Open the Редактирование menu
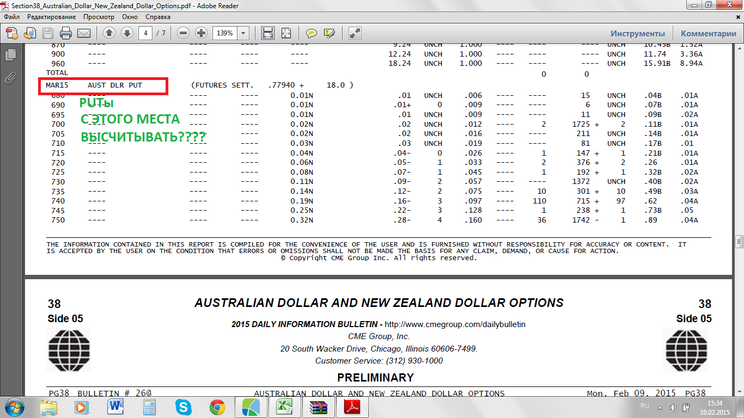Image resolution: width=744 pixels, height=418 pixels. (x=51, y=17)
